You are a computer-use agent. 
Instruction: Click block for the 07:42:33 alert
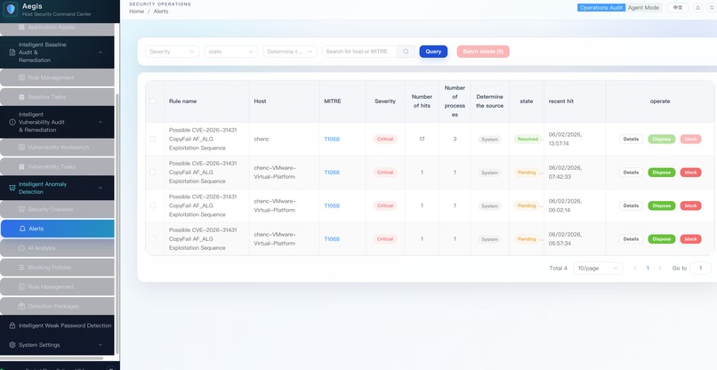pyautogui.click(x=690, y=173)
